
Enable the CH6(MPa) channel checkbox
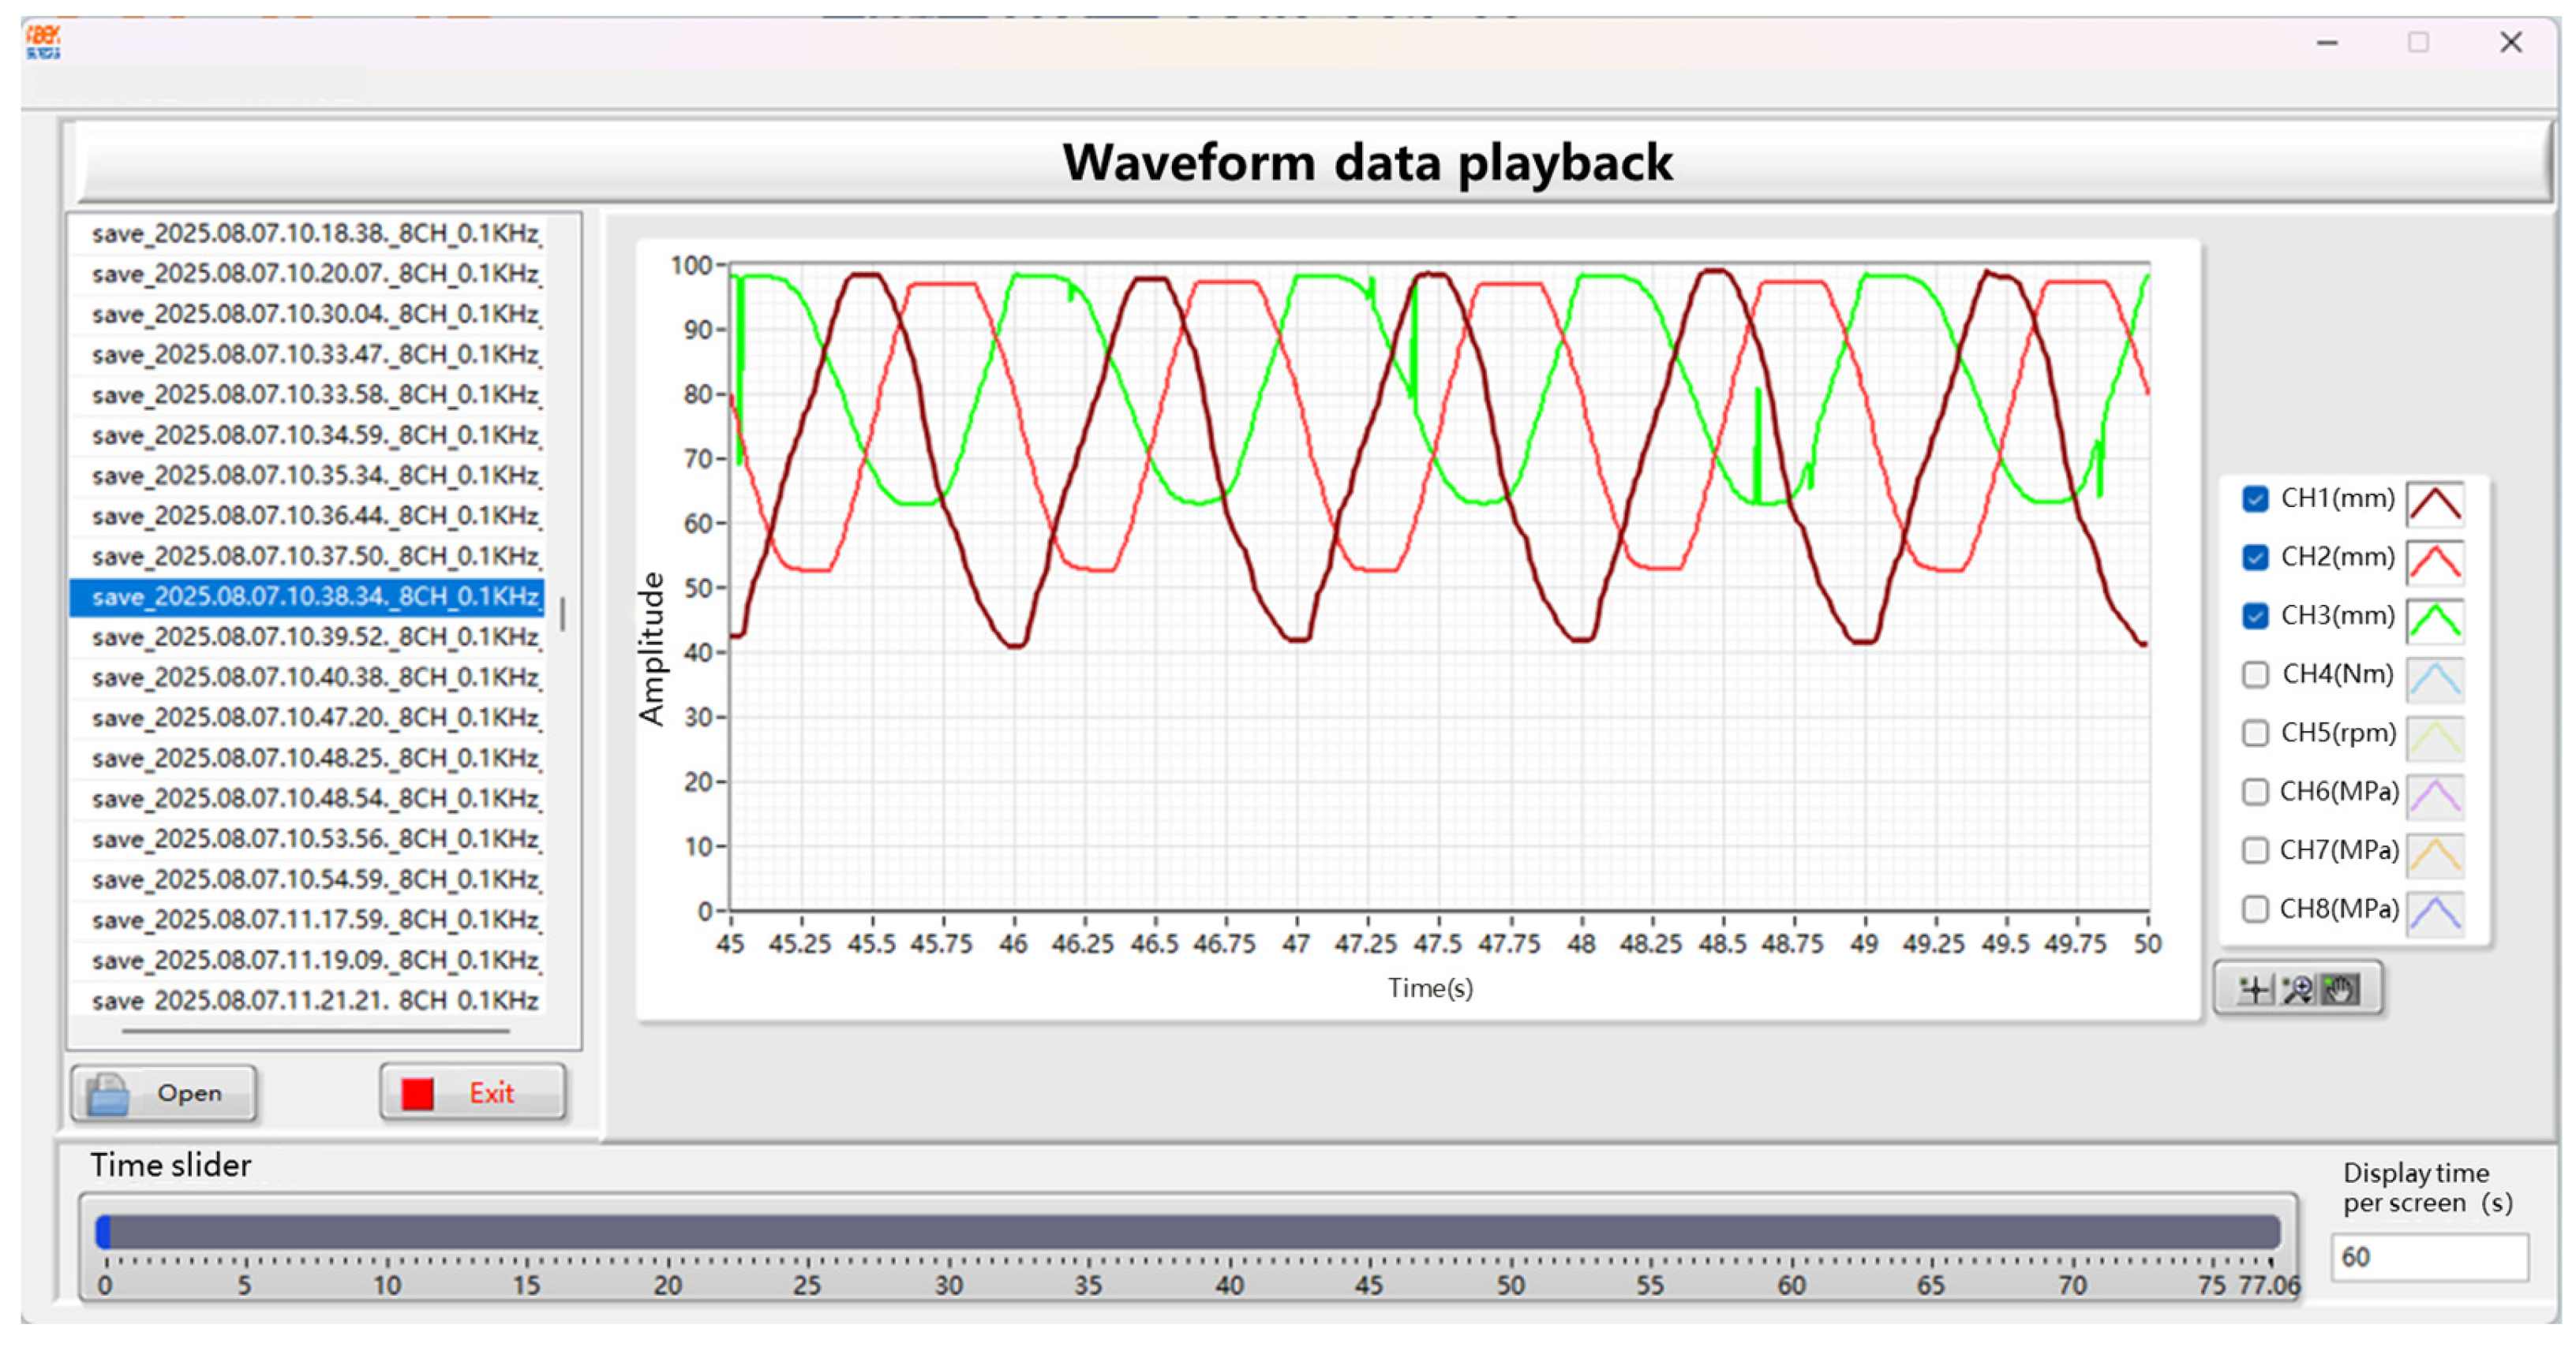(x=2255, y=792)
